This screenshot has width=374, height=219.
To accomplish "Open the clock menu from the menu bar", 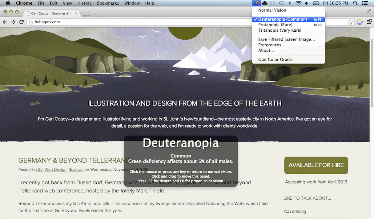I will (336, 3).
